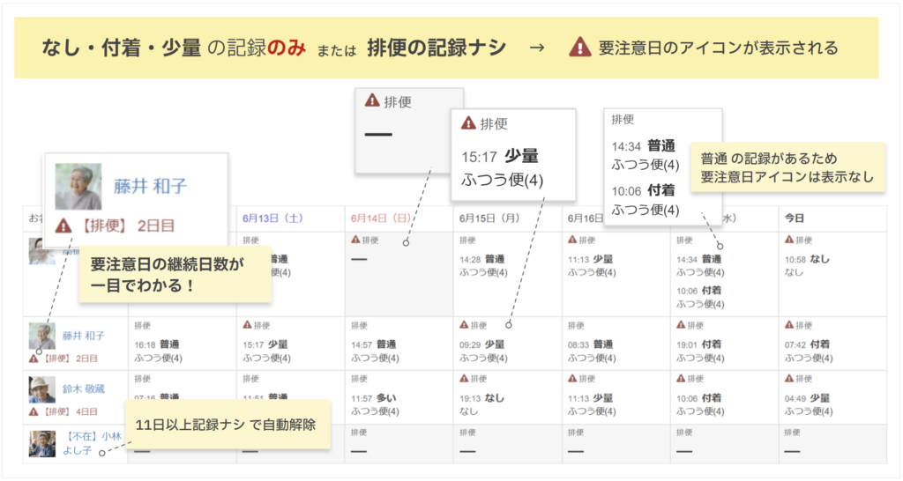Click the 11:57 多い record
This screenshot has width=903, height=481.
click(374, 398)
